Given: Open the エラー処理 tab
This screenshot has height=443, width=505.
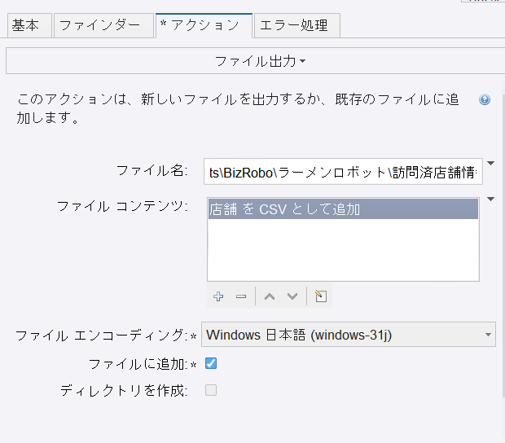Looking at the screenshot, I should pos(297,25).
